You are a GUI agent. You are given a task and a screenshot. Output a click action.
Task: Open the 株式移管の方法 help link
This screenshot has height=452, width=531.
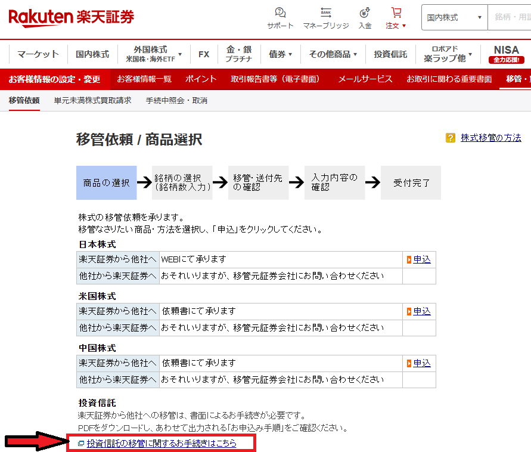point(490,138)
